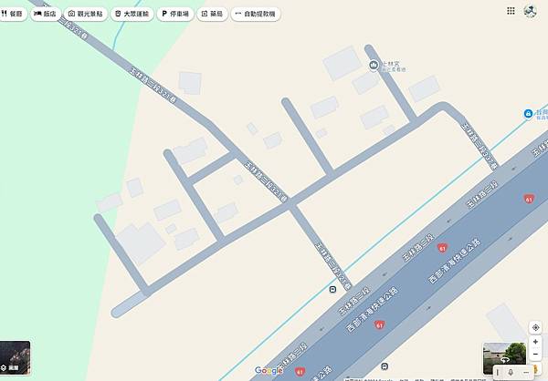Show 停車場 parking lots
The height and width of the screenshot is (381, 548).
[175, 14]
